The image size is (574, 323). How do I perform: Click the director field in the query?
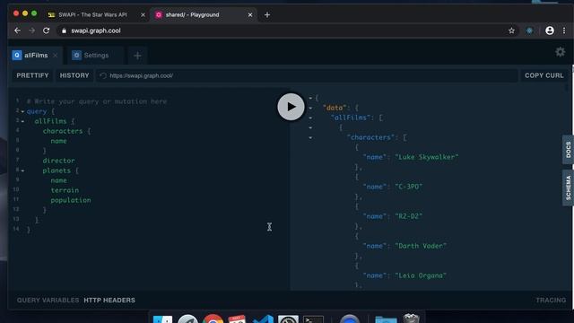point(58,161)
